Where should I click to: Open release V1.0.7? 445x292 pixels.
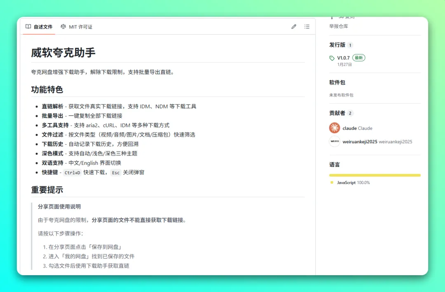[343, 58]
